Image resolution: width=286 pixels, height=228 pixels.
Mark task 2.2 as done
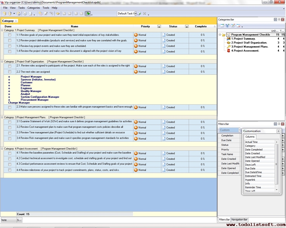coord(10,72)
